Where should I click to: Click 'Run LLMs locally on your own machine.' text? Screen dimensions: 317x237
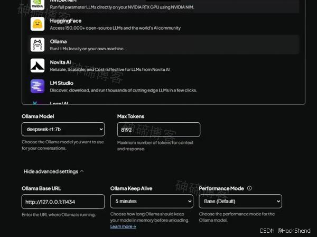point(87,49)
